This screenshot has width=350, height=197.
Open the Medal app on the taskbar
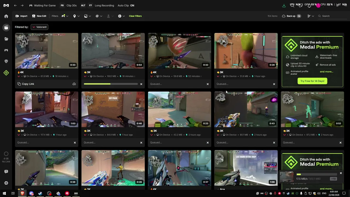click(76, 193)
